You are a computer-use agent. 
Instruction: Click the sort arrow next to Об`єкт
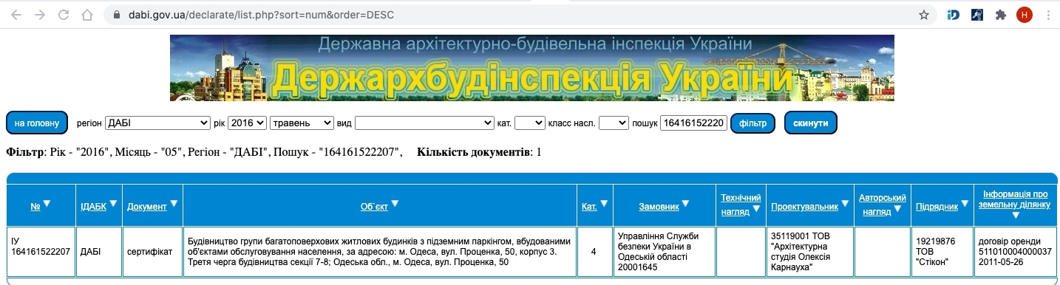(395, 204)
